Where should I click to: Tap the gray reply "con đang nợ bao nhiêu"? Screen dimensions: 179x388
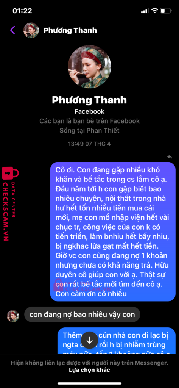pyautogui.click(x=82, y=314)
